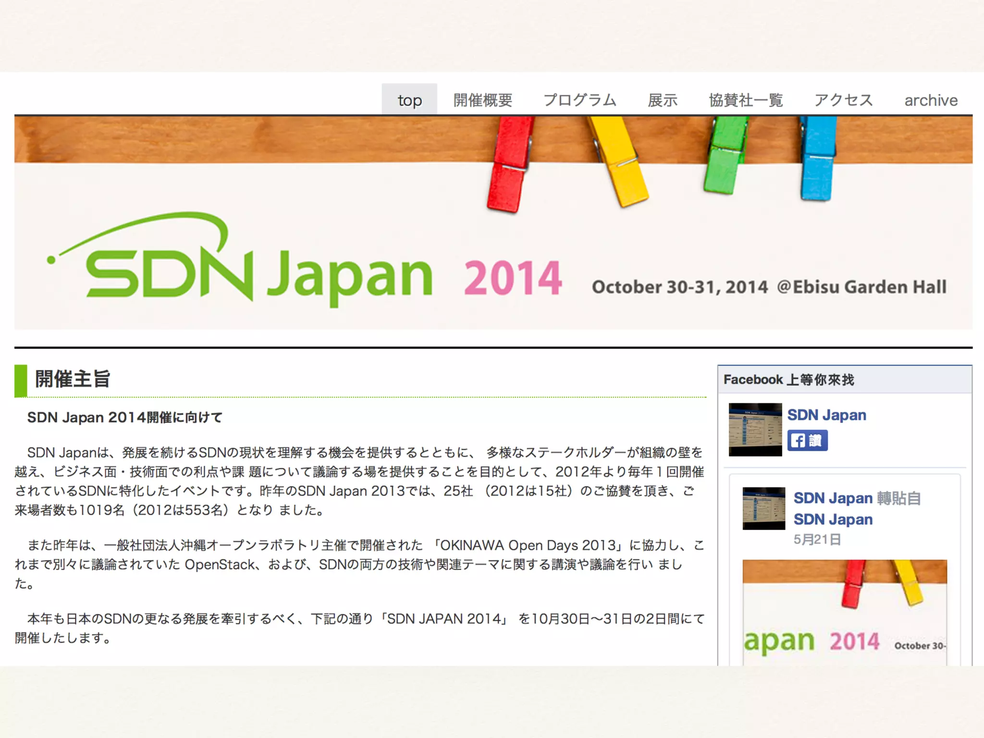Open the archive menu item
Image resolution: width=984 pixels, height=738 pixels.
(931, 100)
